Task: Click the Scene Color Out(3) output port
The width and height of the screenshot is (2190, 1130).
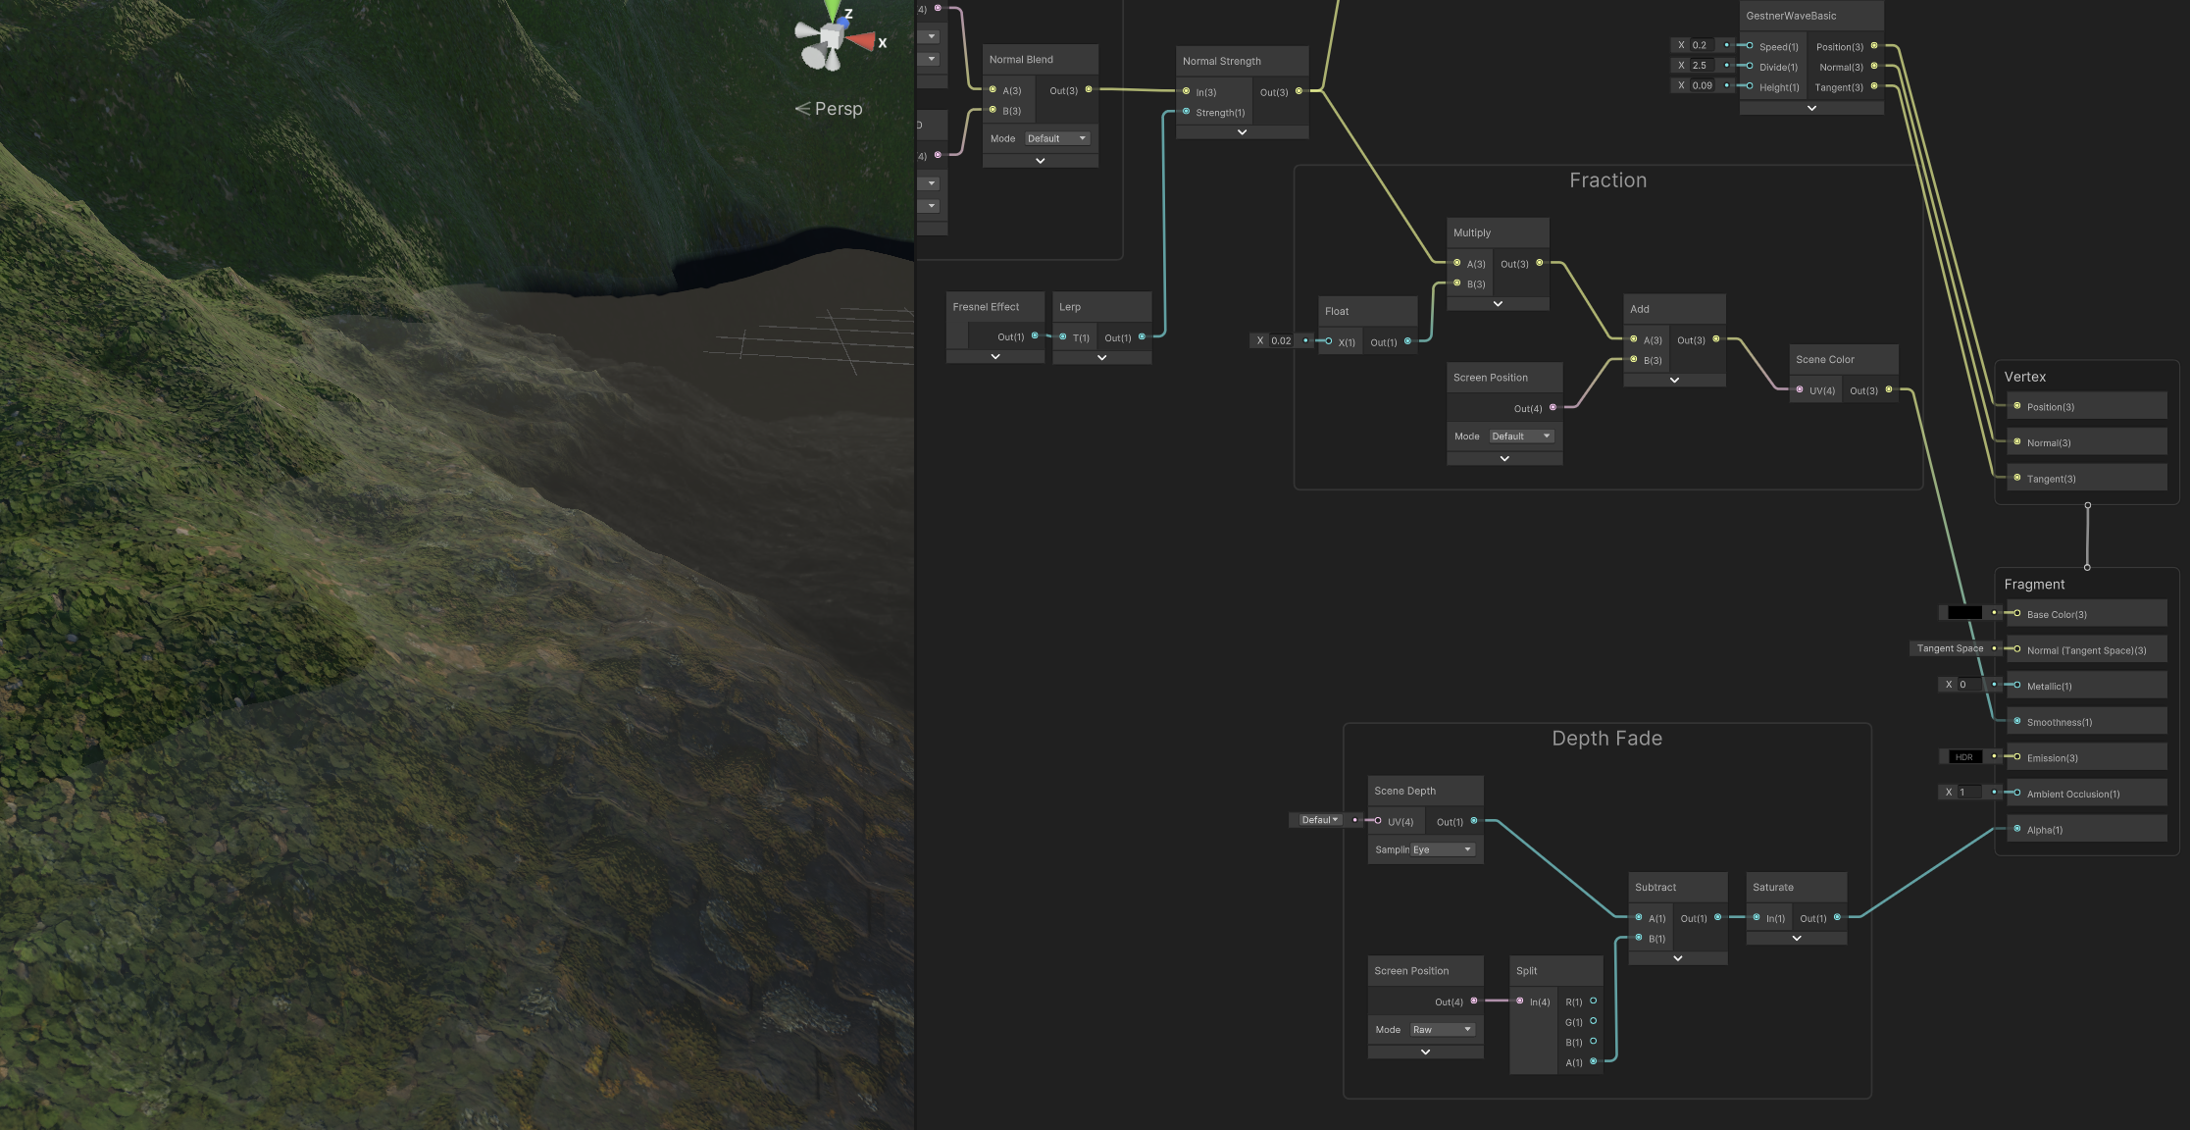Action: (x=1889, y=389)
